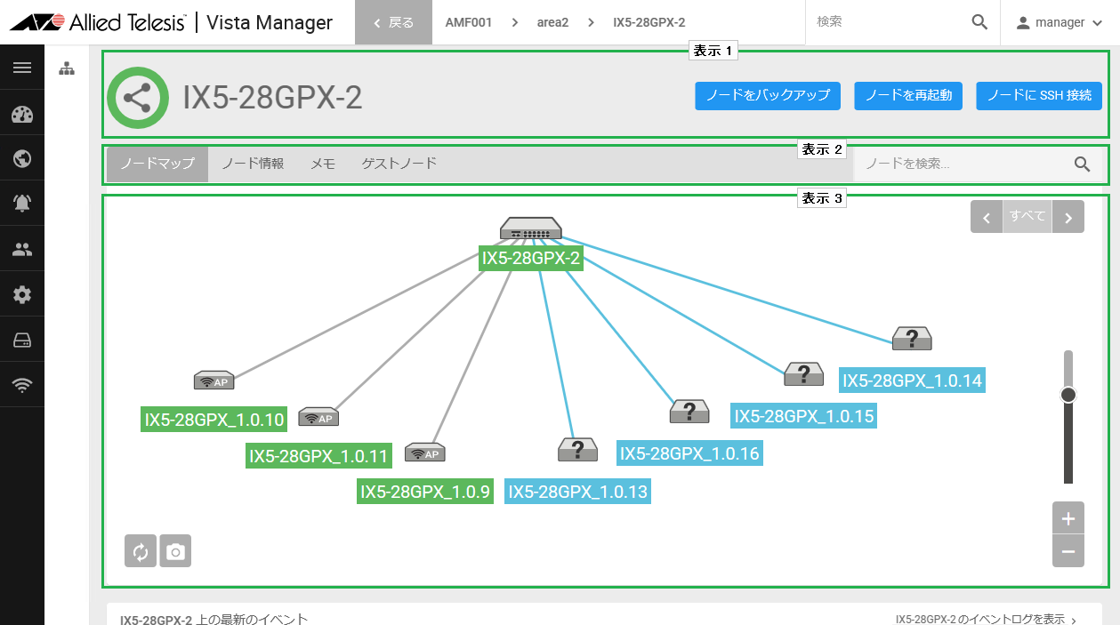This screenshot has height=625, width=1120.
Task: Select the unknown device icon for IX5-28GPX_1.0.14
Action: pyautogui.click(x=912, y=338)
